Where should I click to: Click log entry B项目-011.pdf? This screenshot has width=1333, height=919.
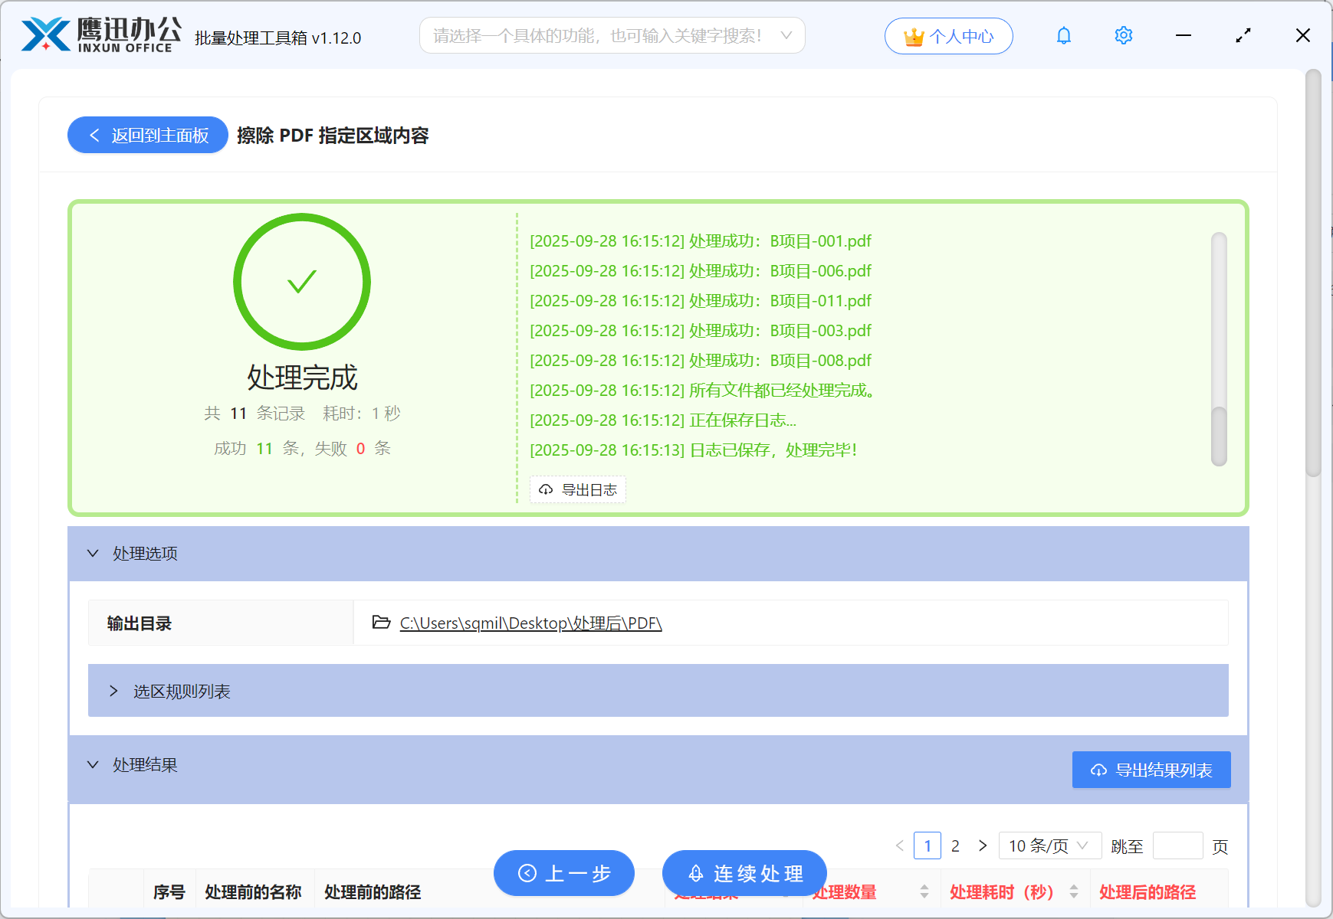[x=701, y=300]
